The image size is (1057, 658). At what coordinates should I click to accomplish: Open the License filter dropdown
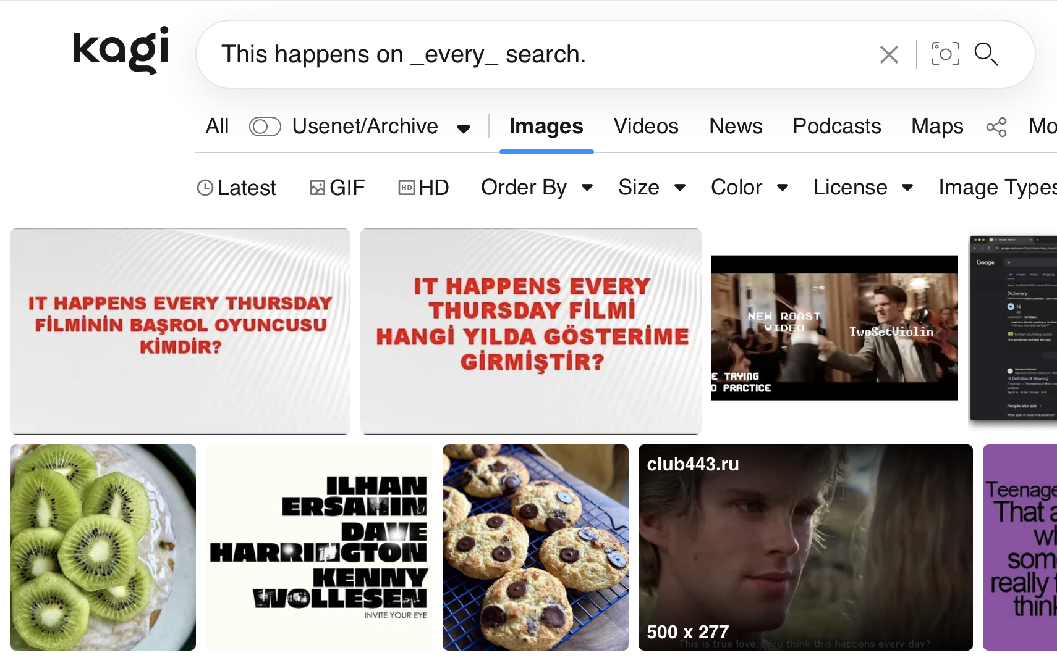(x=864, y=188)
